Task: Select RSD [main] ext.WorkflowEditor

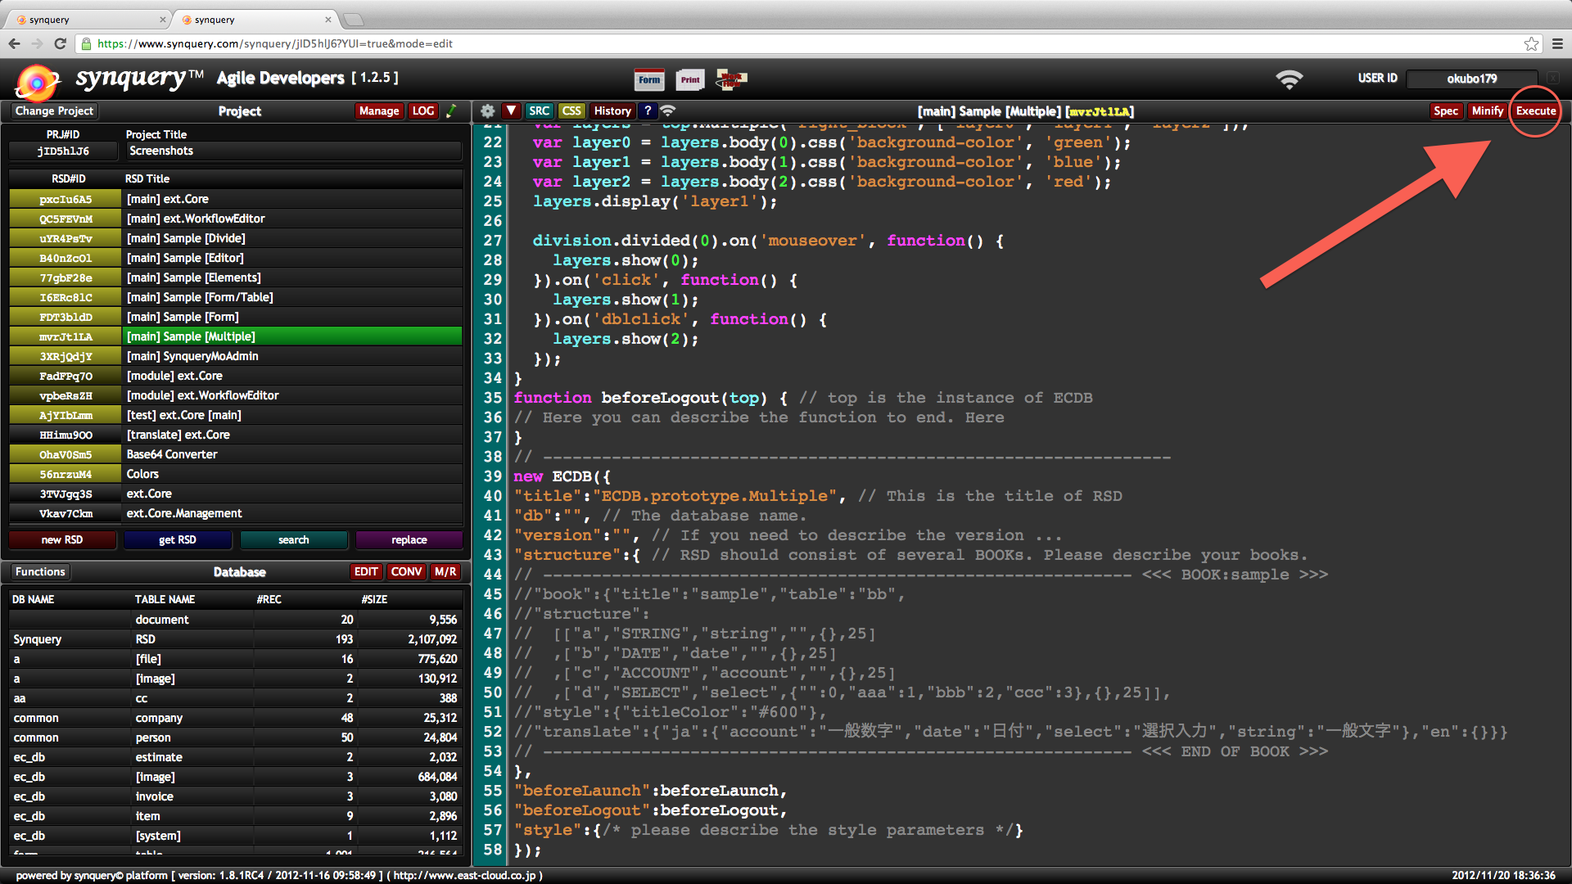Action: pos(292,219)
